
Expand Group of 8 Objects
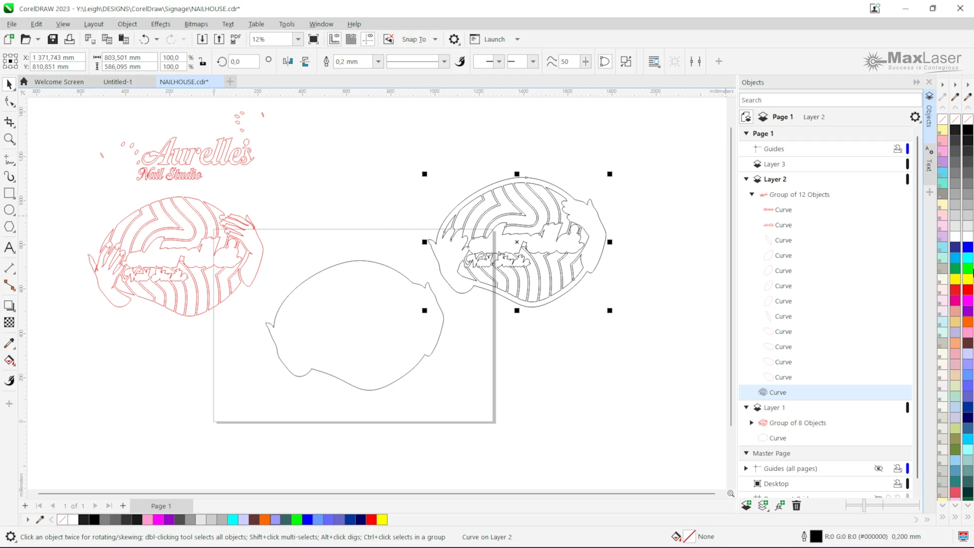(x=752, y=423)
